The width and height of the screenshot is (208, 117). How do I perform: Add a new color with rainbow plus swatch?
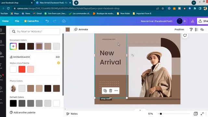coord(13,46)
